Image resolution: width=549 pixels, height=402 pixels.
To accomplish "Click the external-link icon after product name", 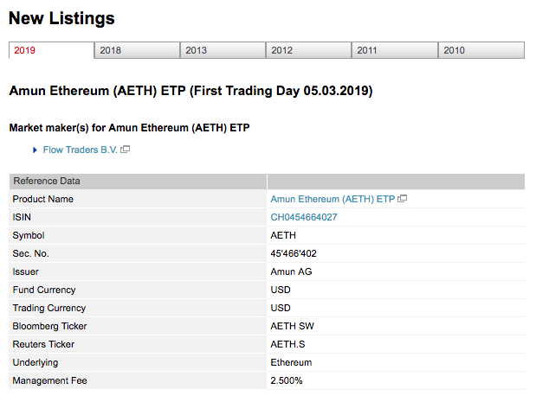I will pos(403,199).
